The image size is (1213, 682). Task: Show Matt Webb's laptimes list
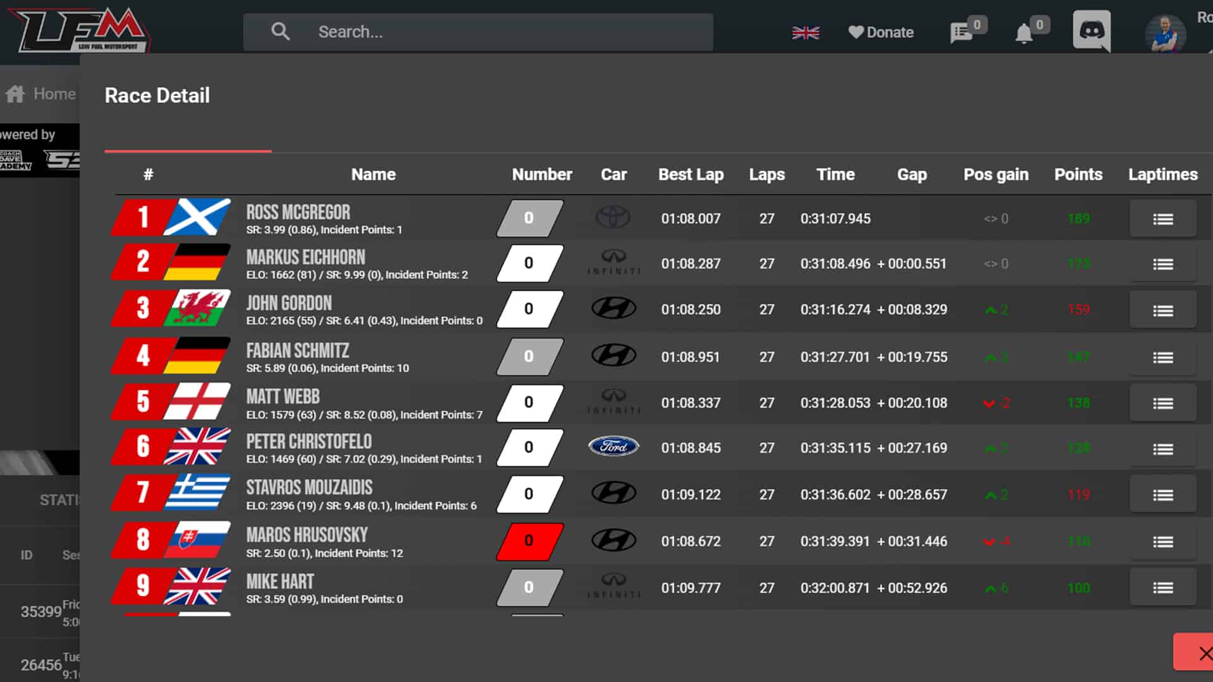tap(1162, 403)
